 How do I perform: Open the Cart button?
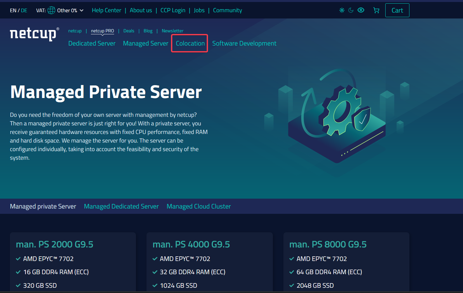[x=397, y=10]
